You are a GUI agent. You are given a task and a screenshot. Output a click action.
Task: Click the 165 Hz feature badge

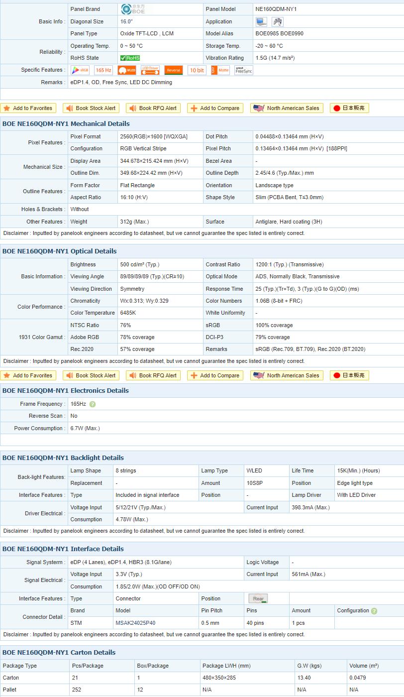click(103, 70)
